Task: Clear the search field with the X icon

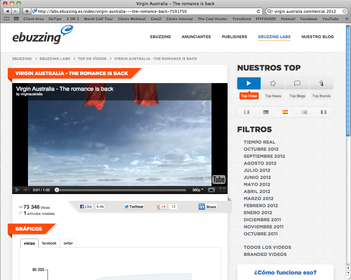Action: [345, 11]
